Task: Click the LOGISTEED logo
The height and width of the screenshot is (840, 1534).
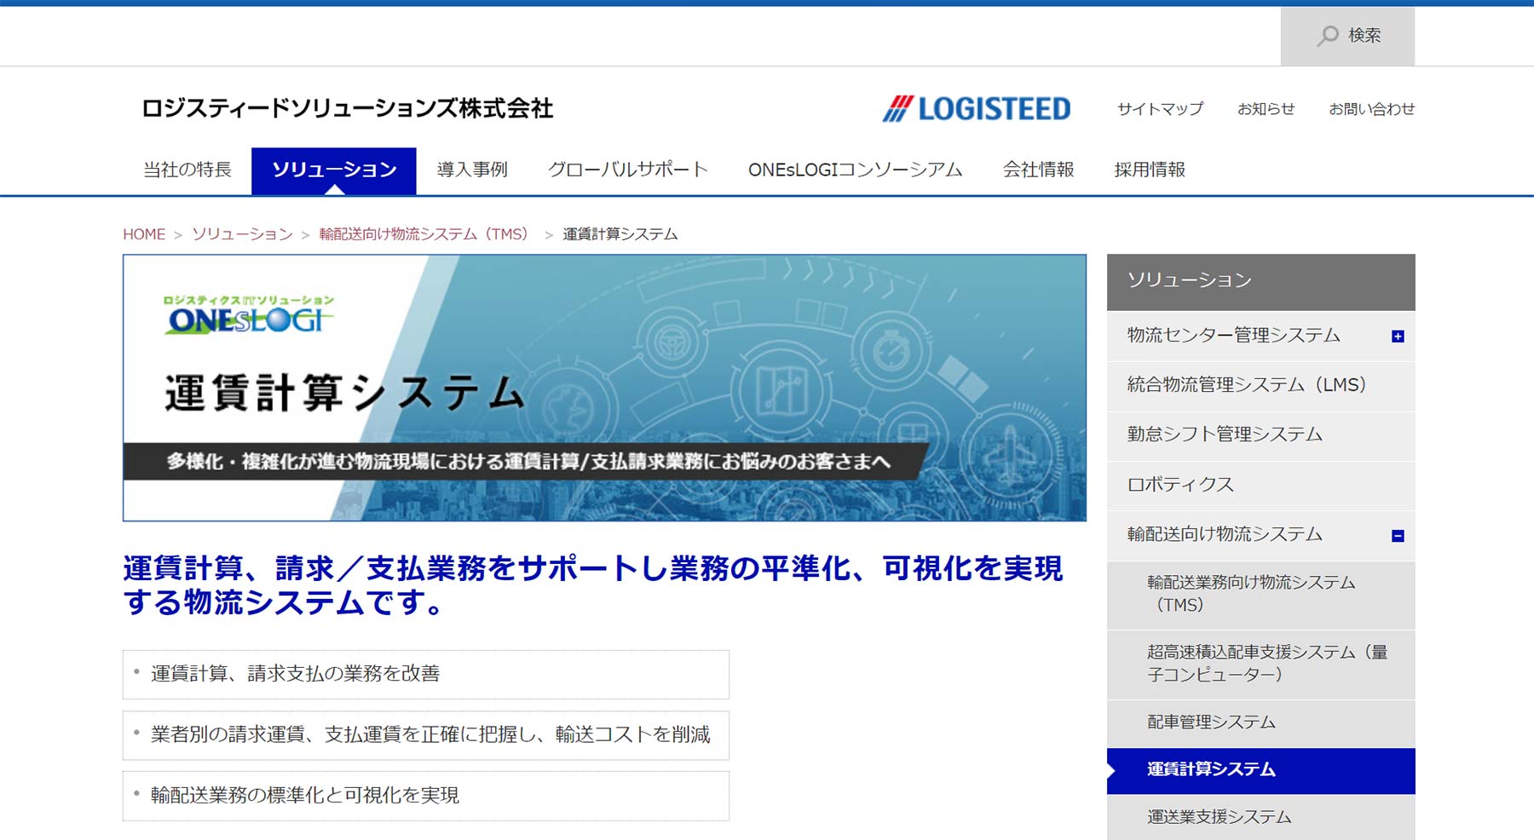Action: (977, 109)
